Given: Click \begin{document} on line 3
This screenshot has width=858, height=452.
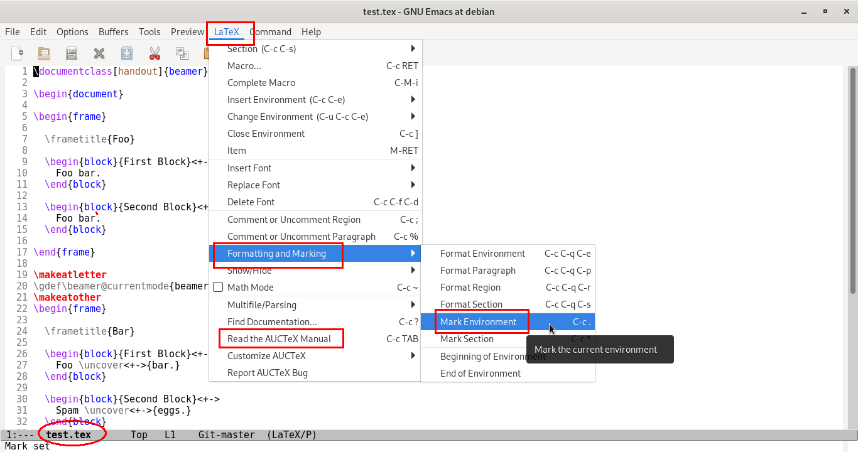Looking at the screenshot, I should pyautogui.click(x=79, y=94).
